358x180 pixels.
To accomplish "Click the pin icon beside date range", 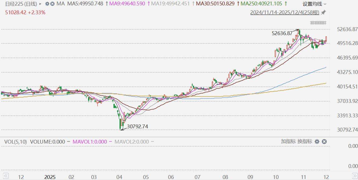I will pyautogui.click(x=323, y=12).
